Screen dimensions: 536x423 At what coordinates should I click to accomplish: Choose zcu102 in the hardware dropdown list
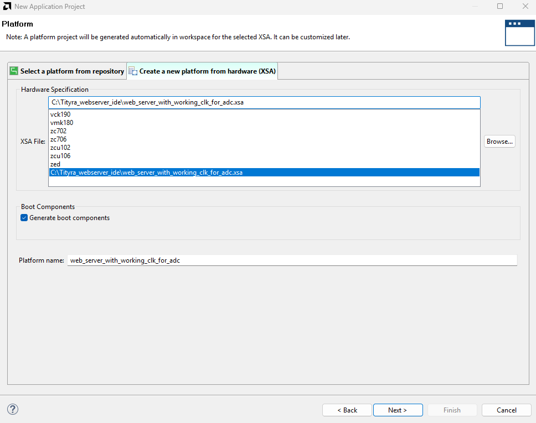click(x=60, y=148)
